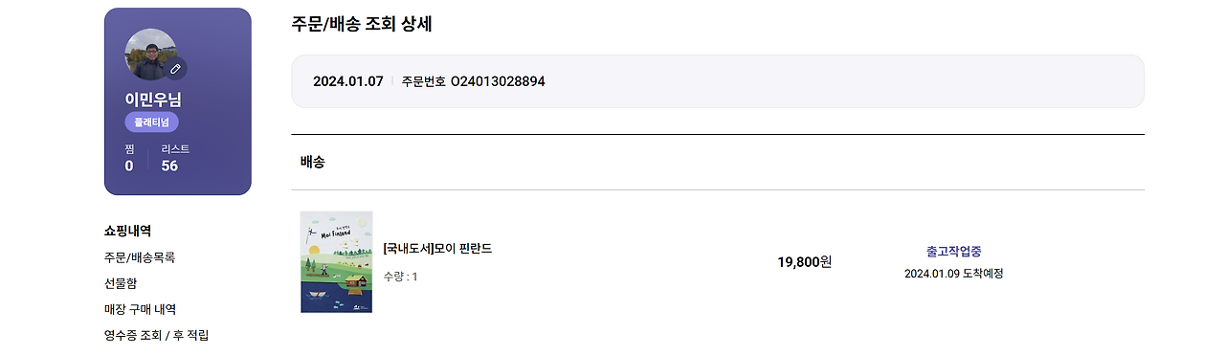1225x355 pixels.
Task: Select the order number O24013028894
Action: (498, 81)
